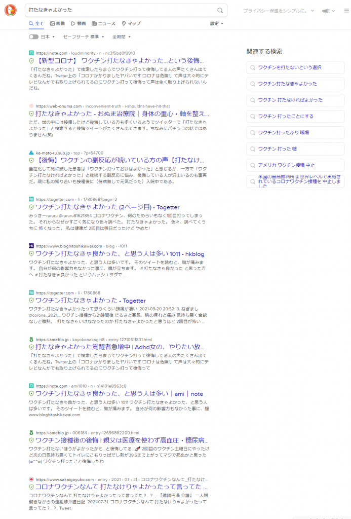Click the favicon of the web-onuma.com result
Image resolution: width=351 pixels, height=519 pixels.
pyautogui.click(x=31, y=106)
